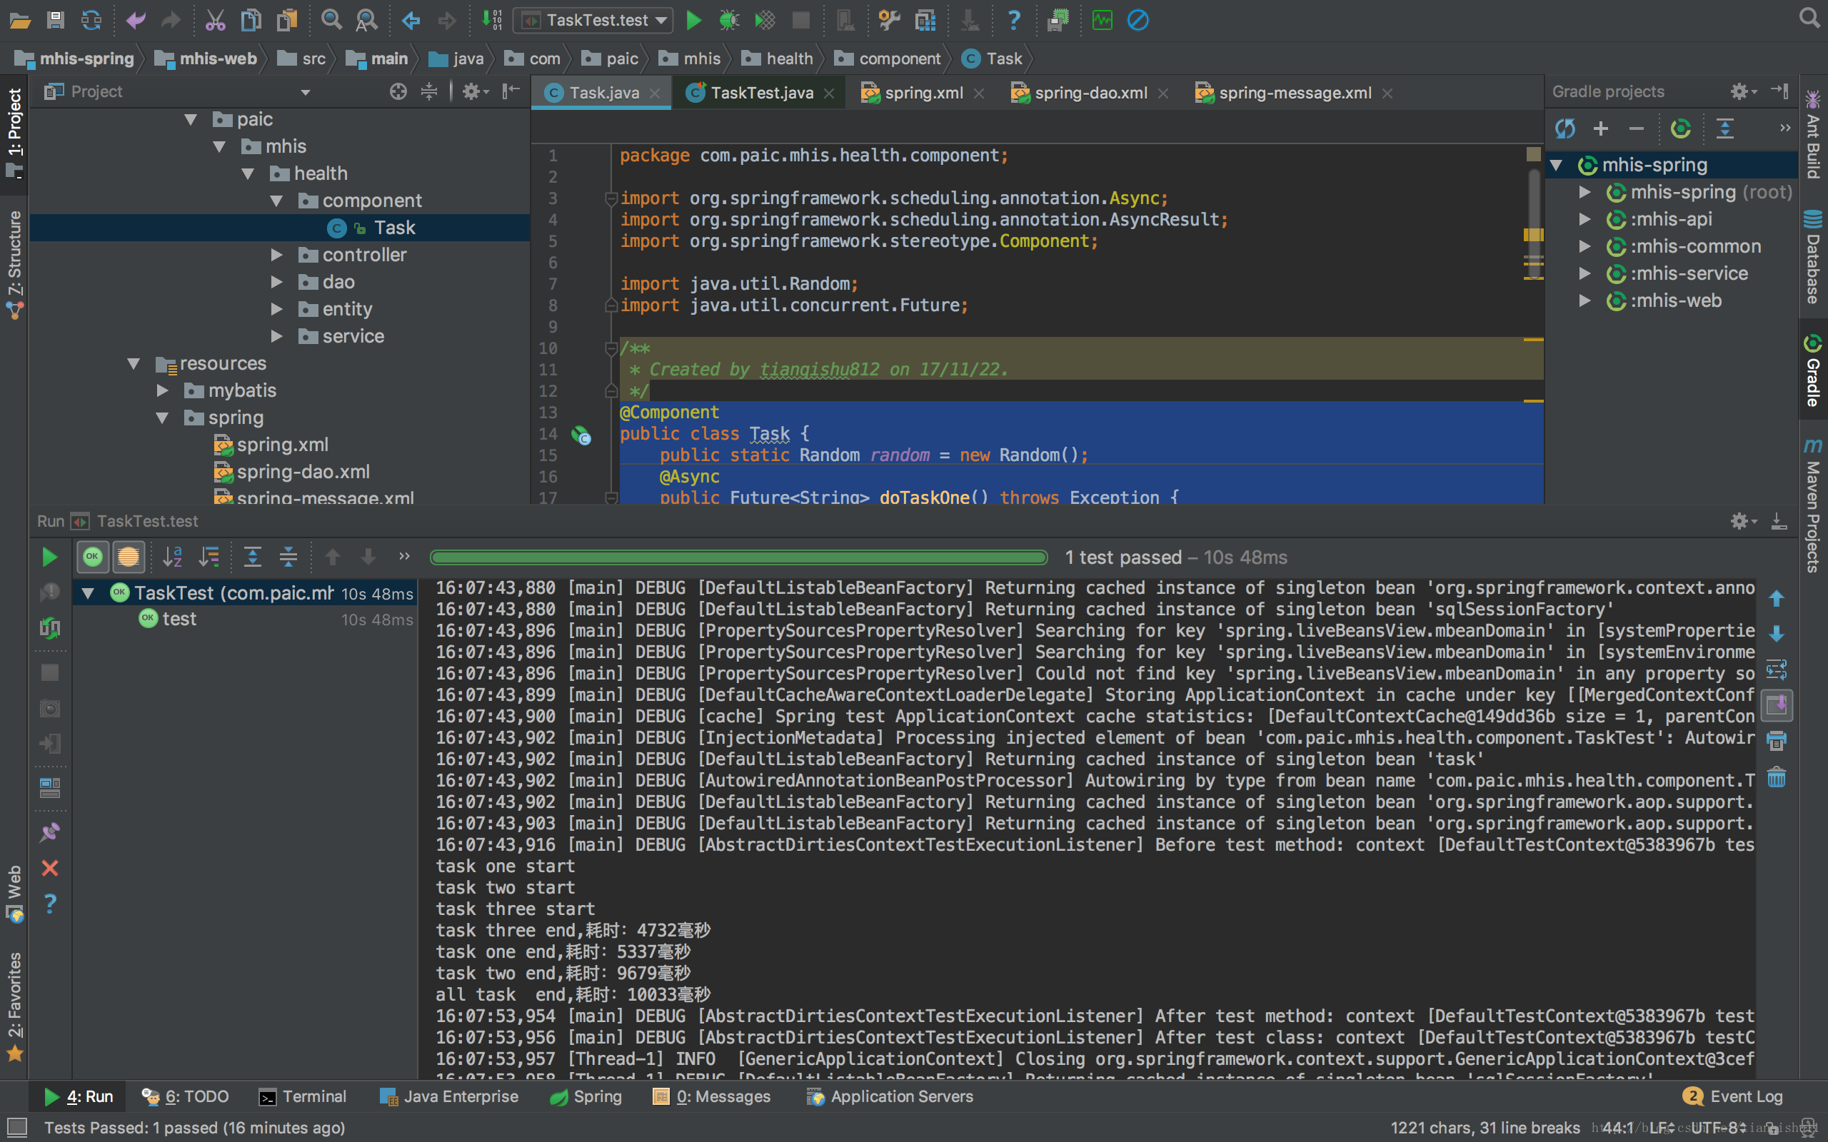Image resolution: width=1828 pixels, height=1142 pixels.
Task: Refresh all Gradle projects icon
Action: (x=1565, y=128)
